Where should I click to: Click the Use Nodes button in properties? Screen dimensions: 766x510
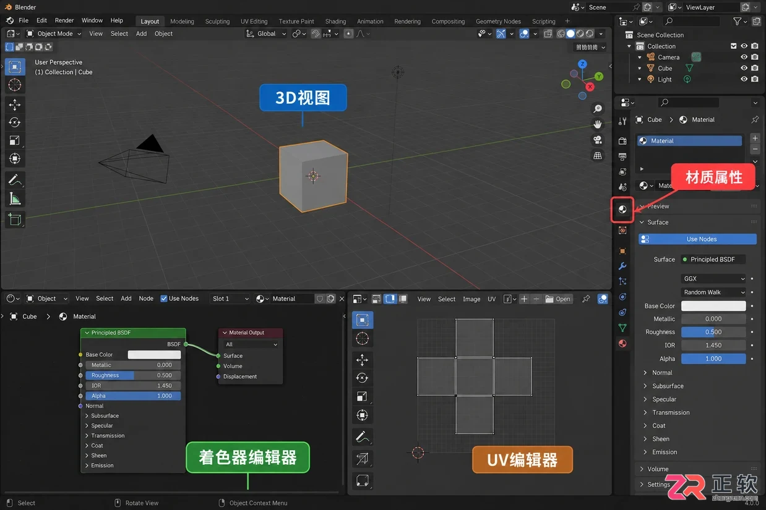[697, 239]
